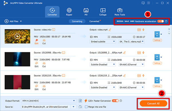Enable Merge into one file checkbox
The width and height of the screenshot is (172, 111).
click(86, 107)
